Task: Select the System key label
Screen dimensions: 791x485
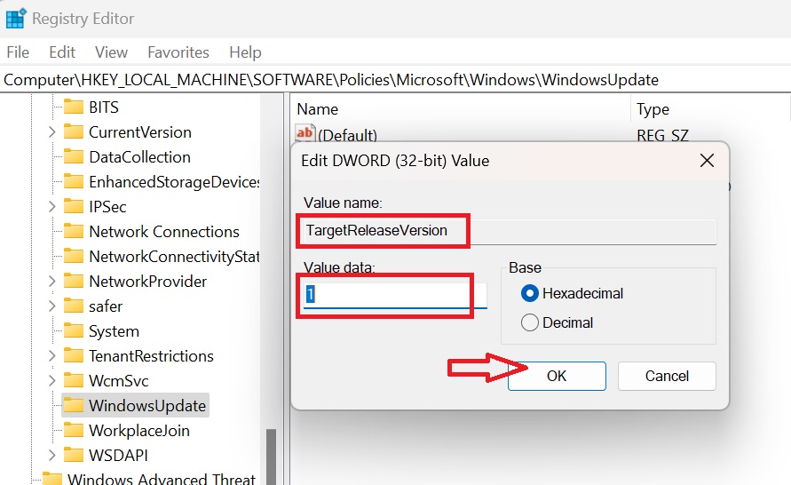Action: (x=114, y=331)
